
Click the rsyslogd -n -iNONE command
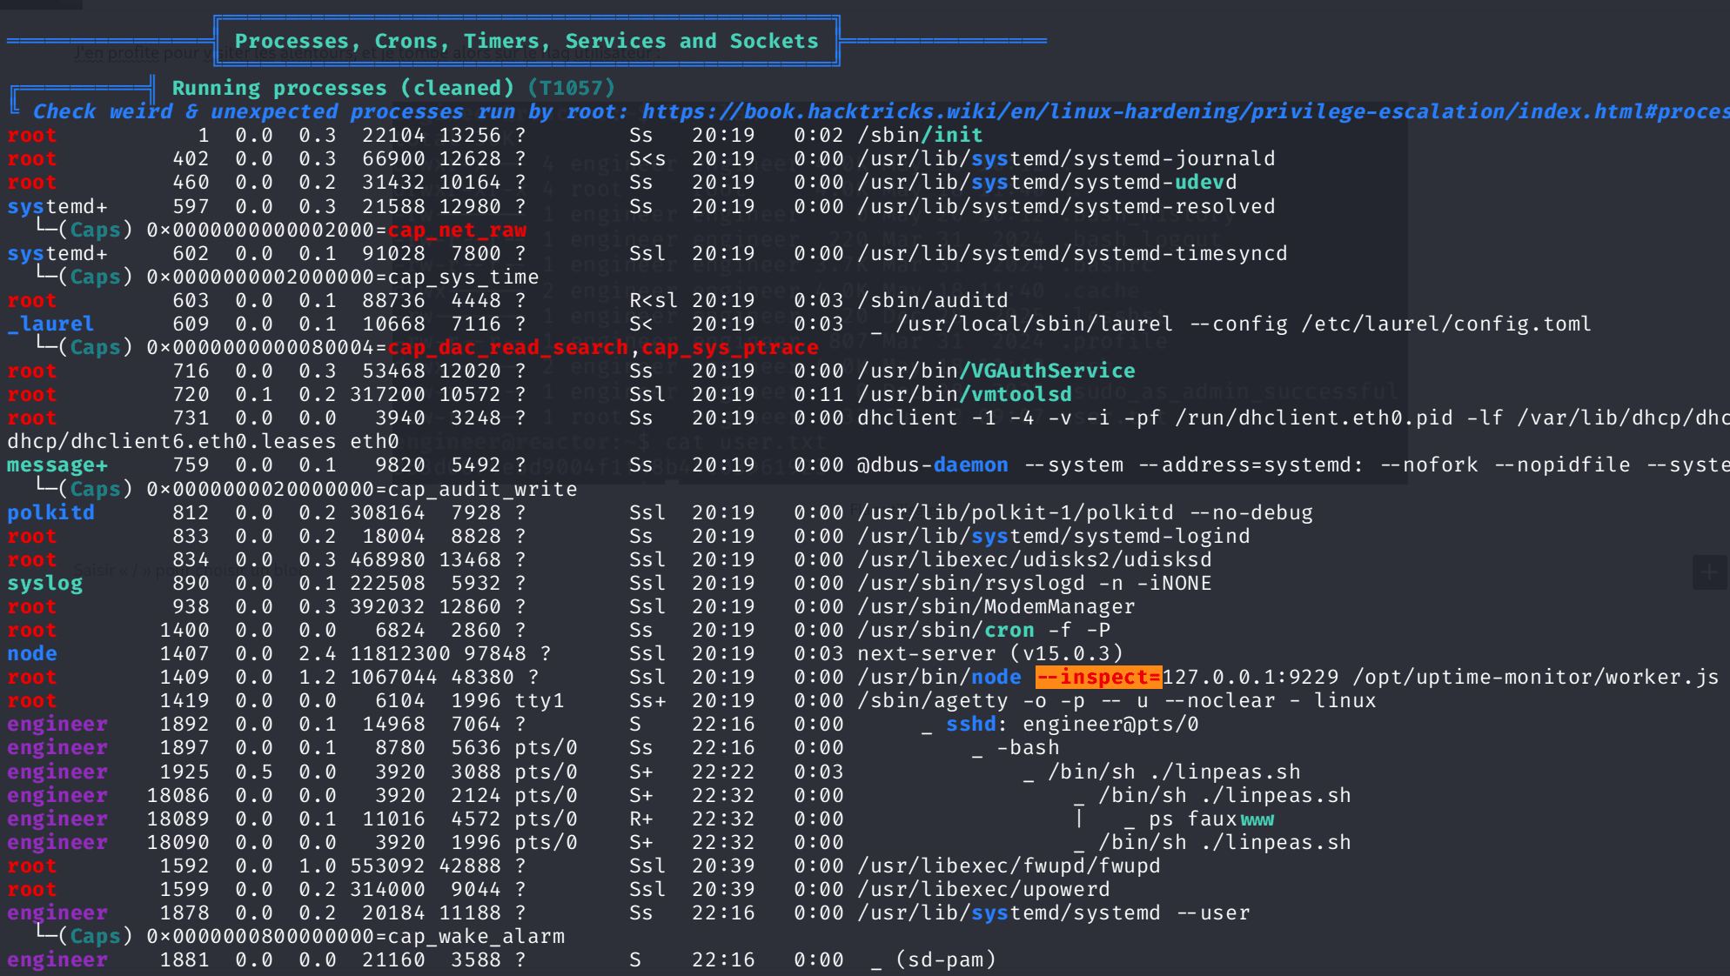pyautogui.click(x=1035, y=583)
